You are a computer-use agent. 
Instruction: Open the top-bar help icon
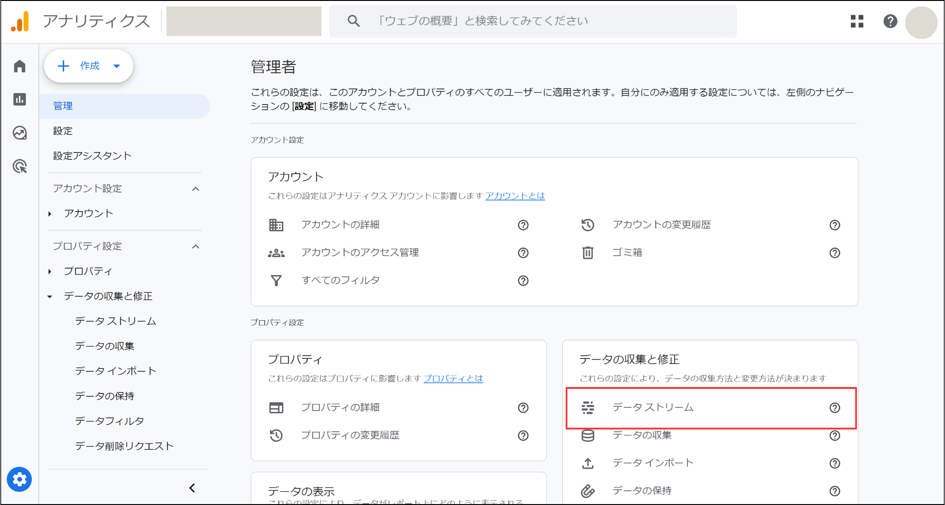point(890,21)
